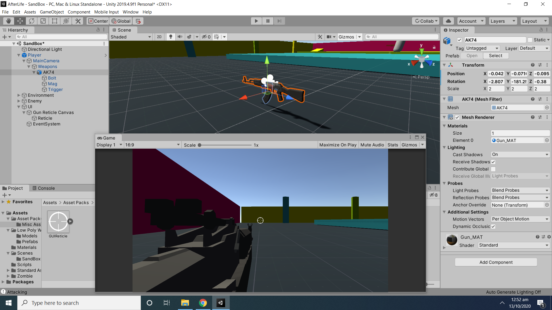Select the Scale tool
Image resolution: width=552 pixels, height=310 pixels.
43,21
